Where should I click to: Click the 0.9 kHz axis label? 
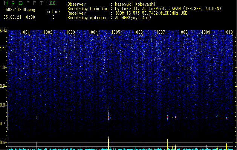(3, 86)
